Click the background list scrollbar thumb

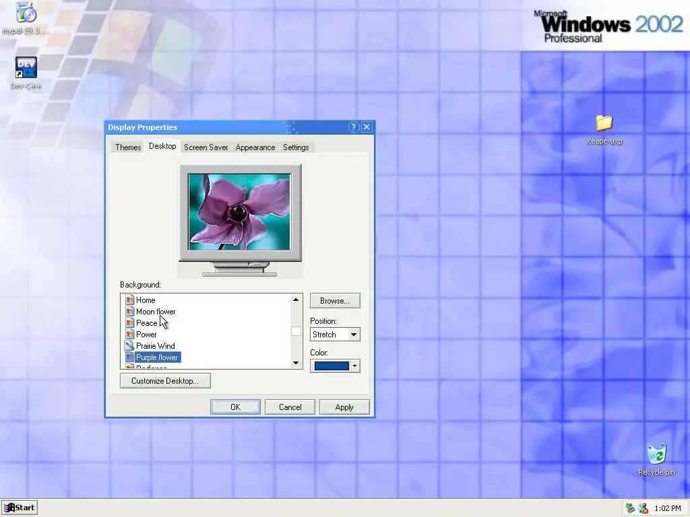point(296,331)
